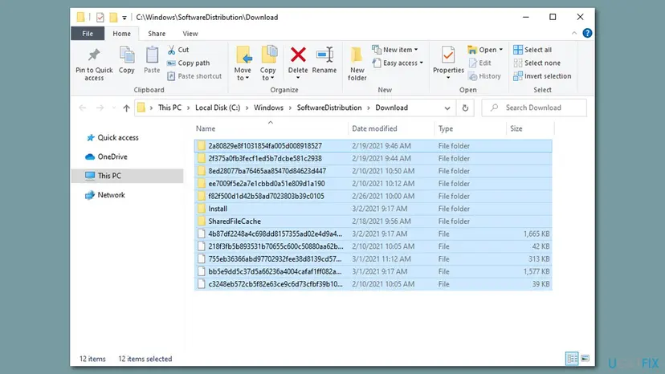
Task: Click the Edit ribbon button
Action: 479,63
